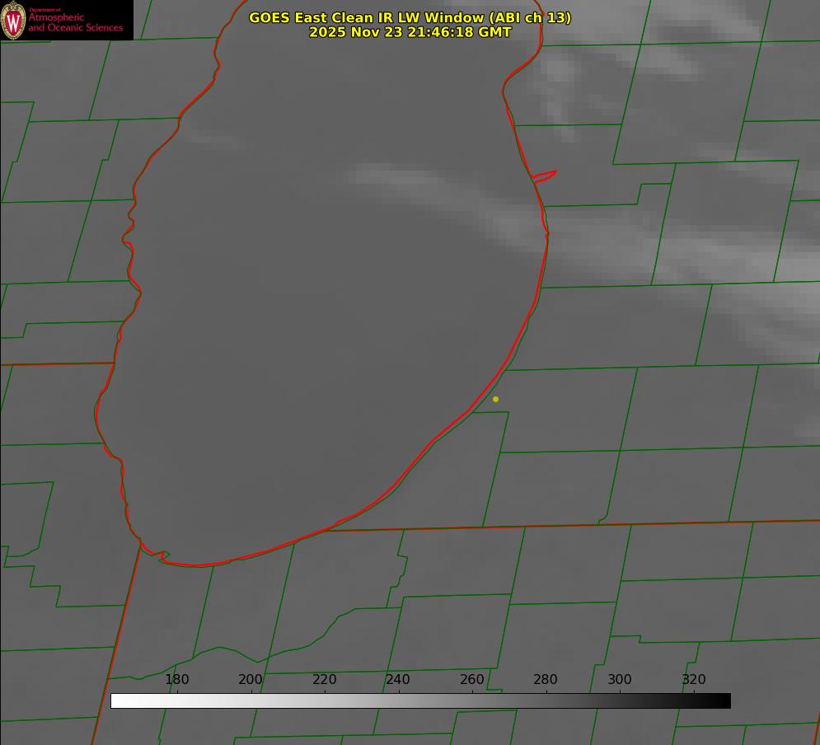The width and height of the screenshot is (820, 745).
Task: Click the 240 colorbar tick label
Action: point(398,680)
